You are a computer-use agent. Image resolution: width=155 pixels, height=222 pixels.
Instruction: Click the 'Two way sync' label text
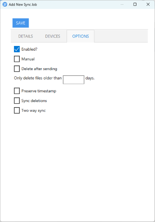click(34, 111)
